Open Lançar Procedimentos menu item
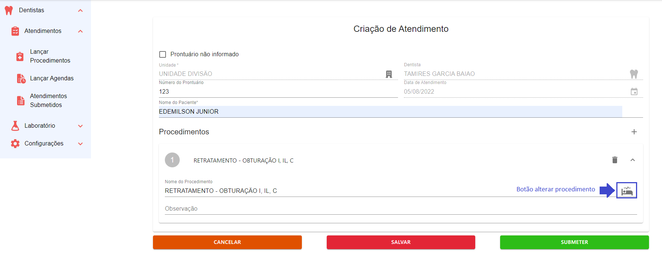Screen dimensions: 662x268 tap(50, 56)
